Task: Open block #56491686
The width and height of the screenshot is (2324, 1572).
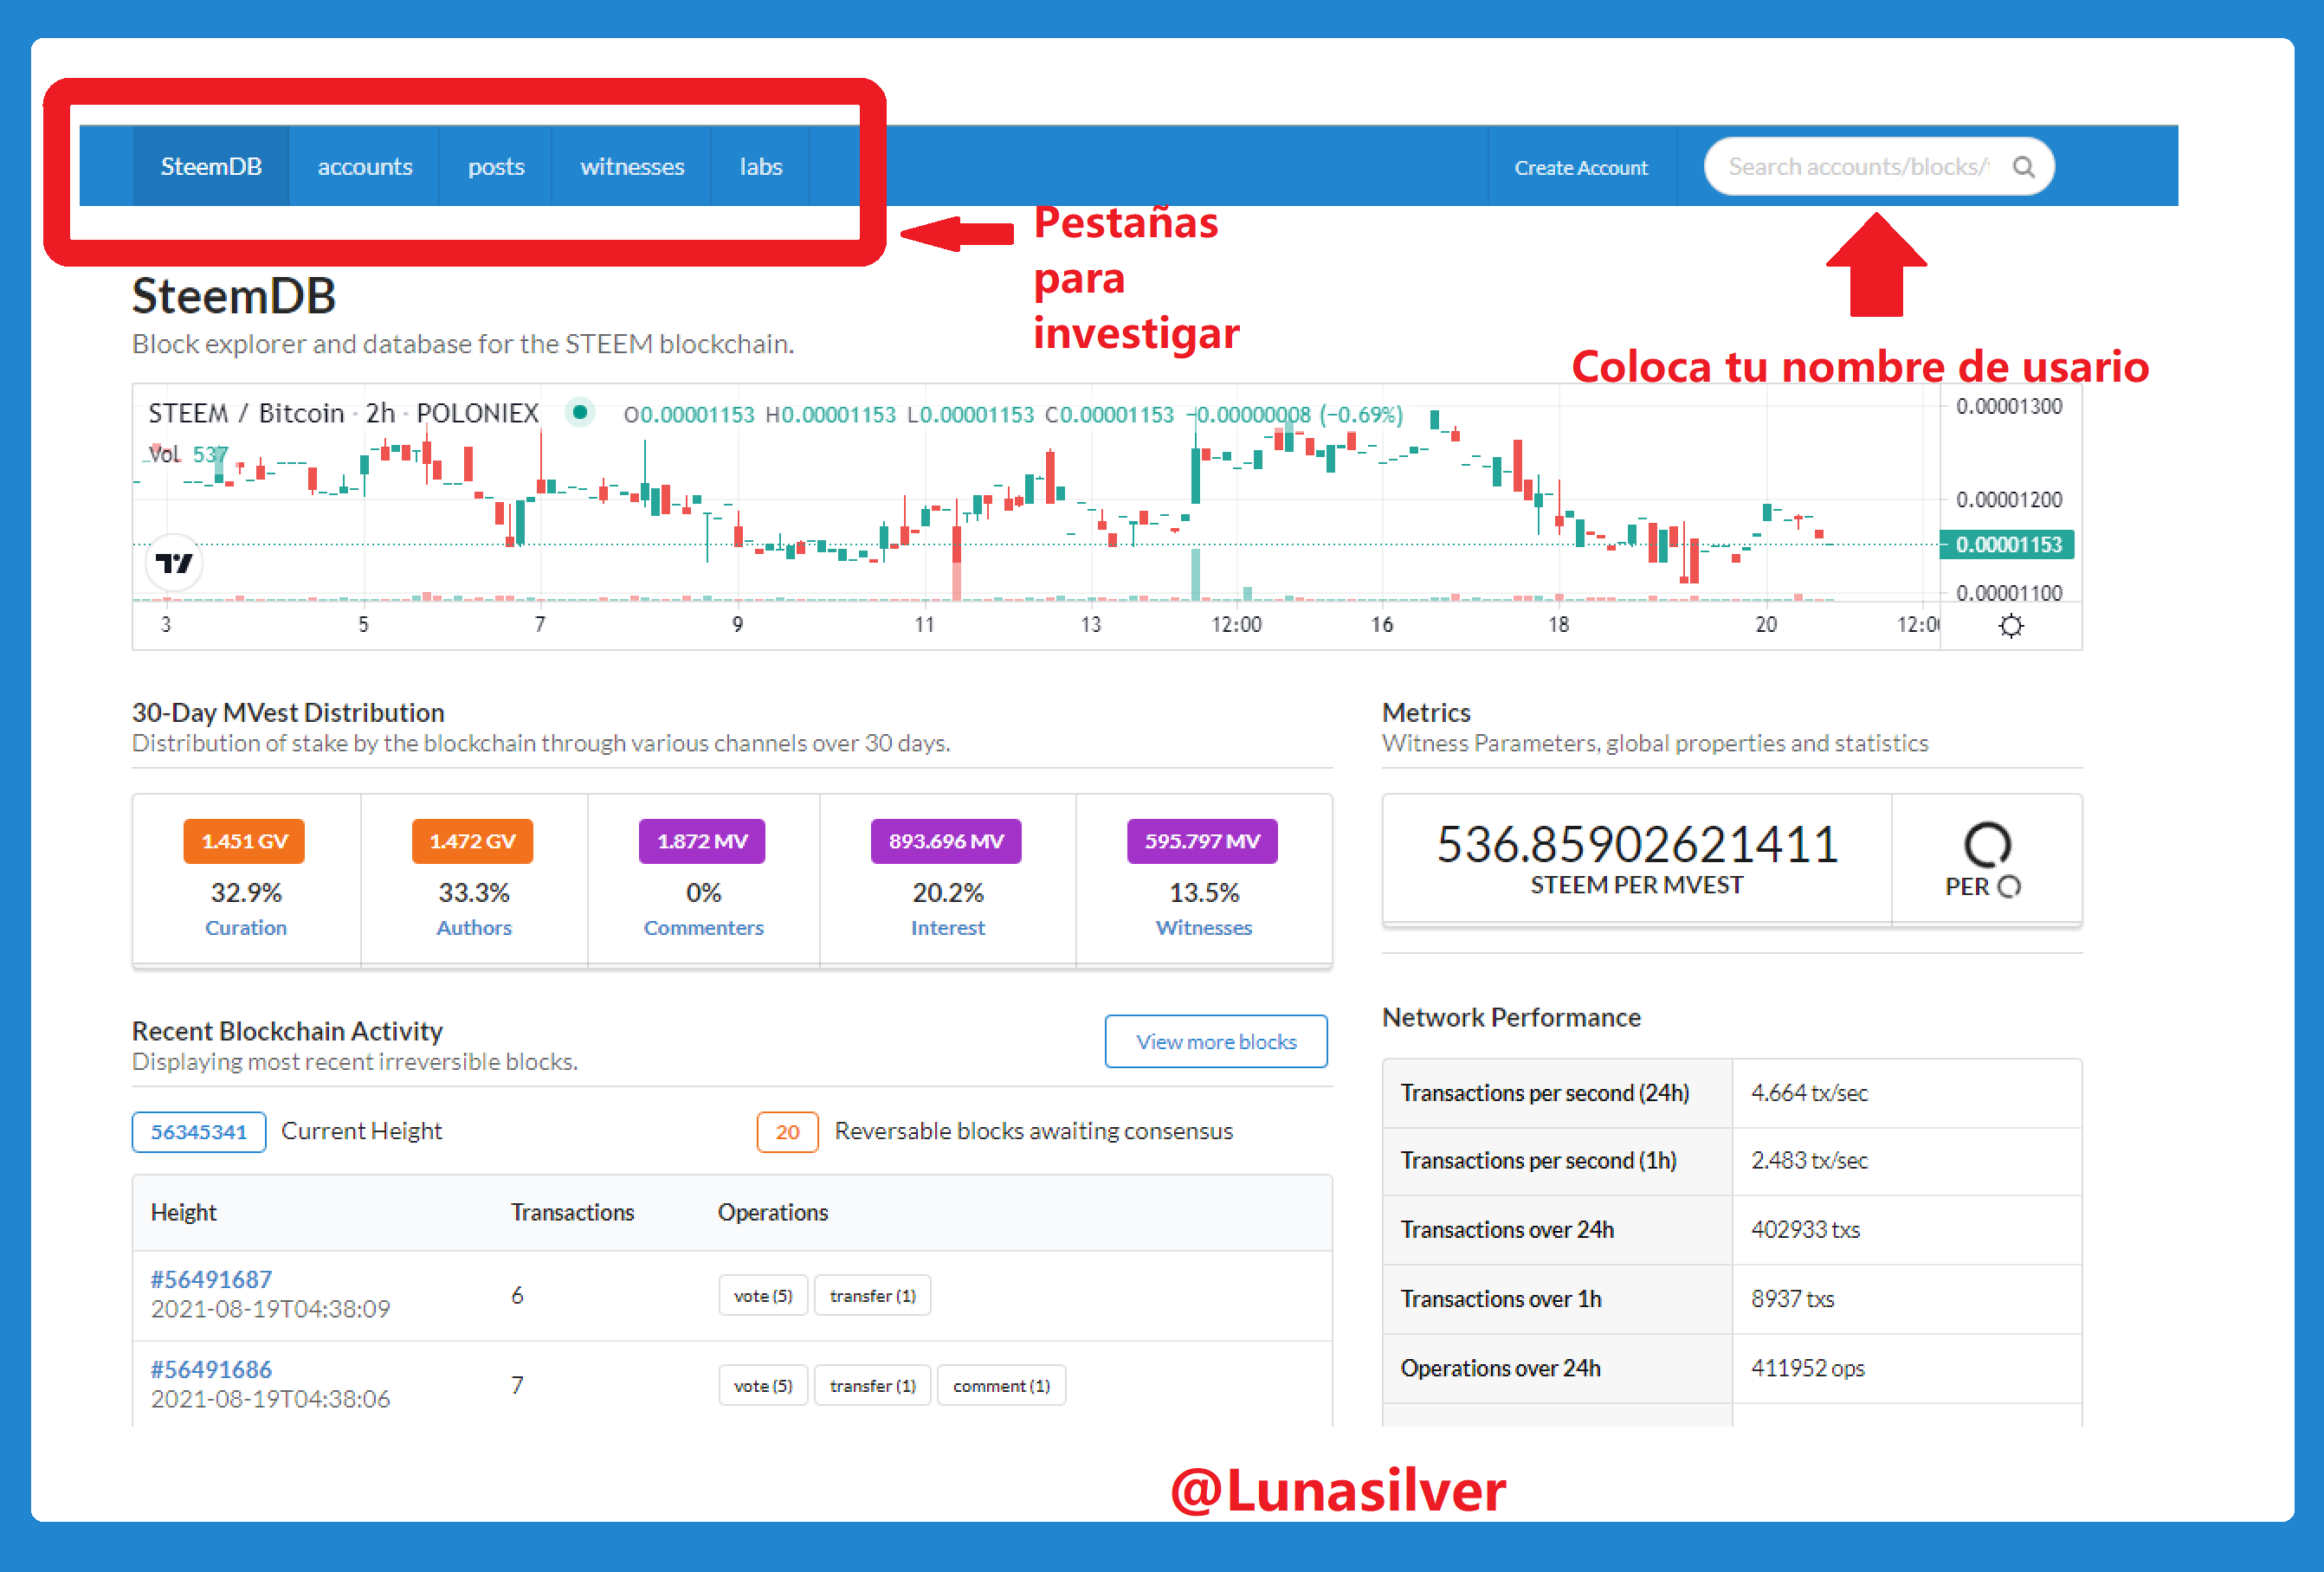Action: click(x=211, y=1369)
